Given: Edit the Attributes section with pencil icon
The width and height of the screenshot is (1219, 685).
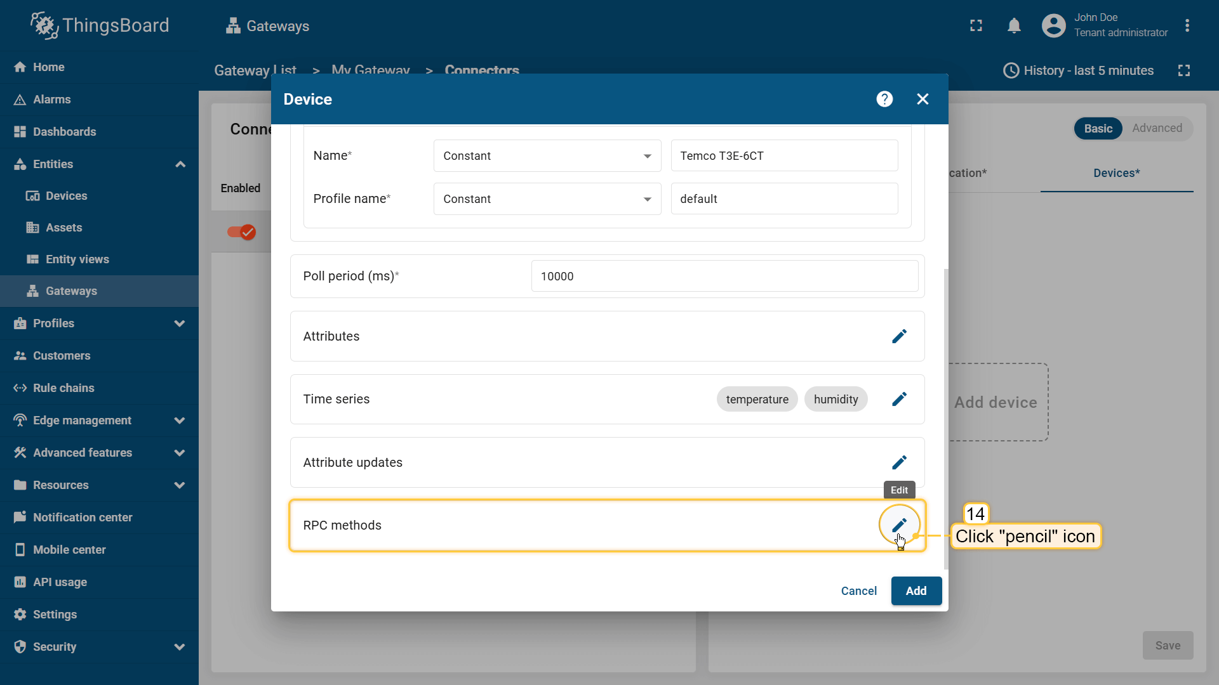Looking at the screenshot, I should [899, 336].
